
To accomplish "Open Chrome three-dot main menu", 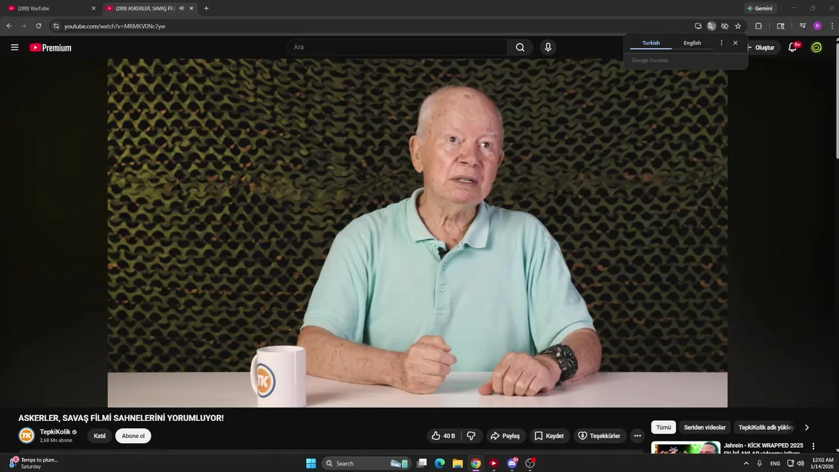I will (x=832, y=26).
